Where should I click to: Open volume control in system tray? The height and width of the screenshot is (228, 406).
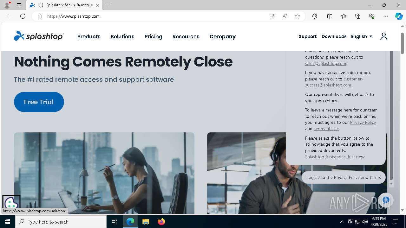point(365,222)
